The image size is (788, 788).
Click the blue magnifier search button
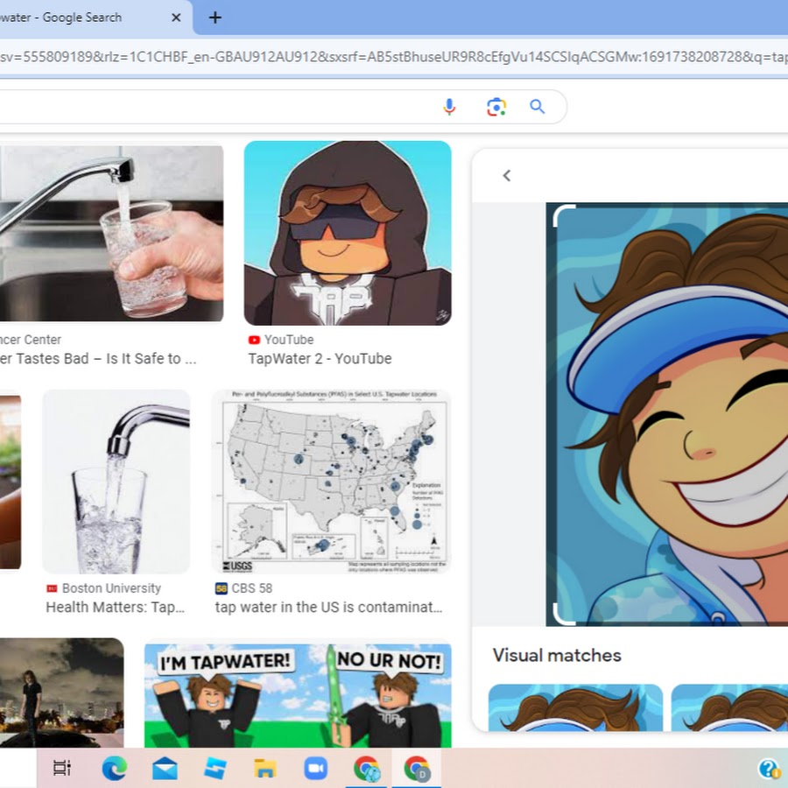(x=538, y=107)
